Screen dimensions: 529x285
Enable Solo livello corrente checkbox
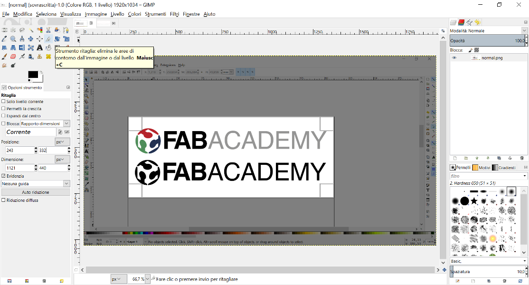coord(3,101)
